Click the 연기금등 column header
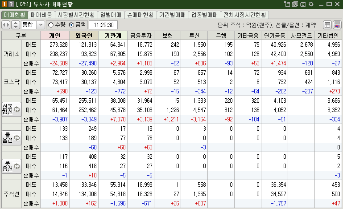 coord(274,36)
